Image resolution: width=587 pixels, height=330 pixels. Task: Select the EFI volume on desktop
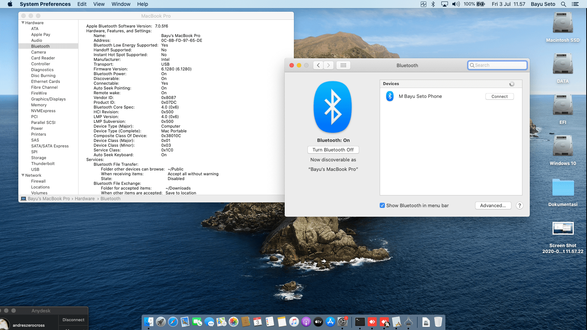(x=563, y=109)
